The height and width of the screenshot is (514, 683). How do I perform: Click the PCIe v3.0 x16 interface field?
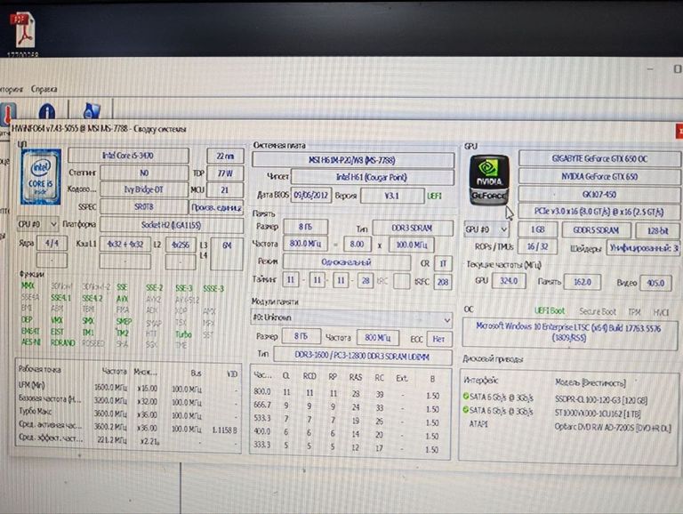coord(599,212)
